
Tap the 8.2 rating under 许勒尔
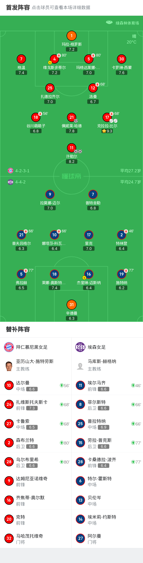click(71, 161)
